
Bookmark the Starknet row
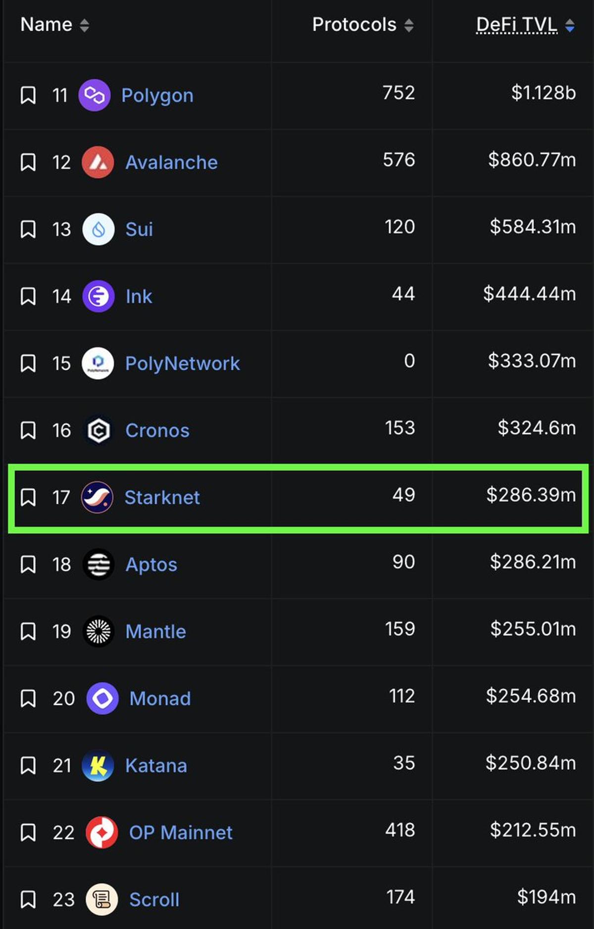(x=29, y=497)
